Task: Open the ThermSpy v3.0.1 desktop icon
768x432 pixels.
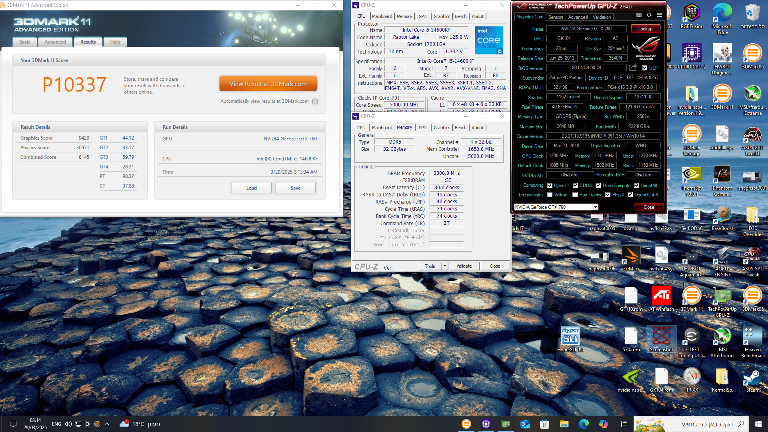Action: [692, 181]
